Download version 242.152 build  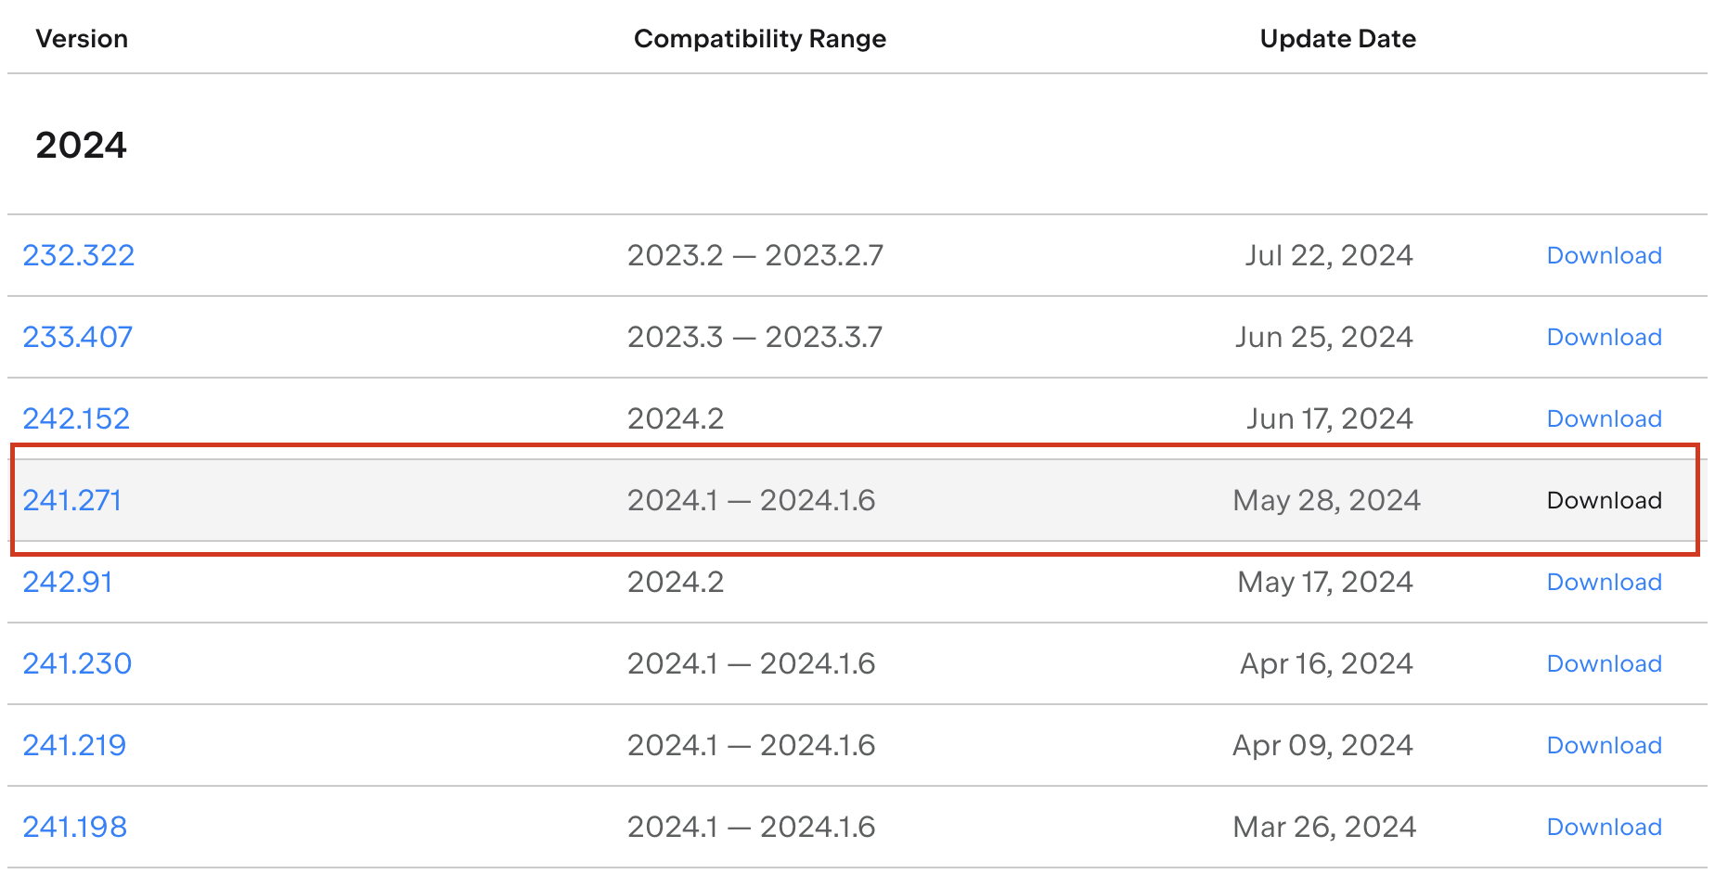pos(1604,418)
